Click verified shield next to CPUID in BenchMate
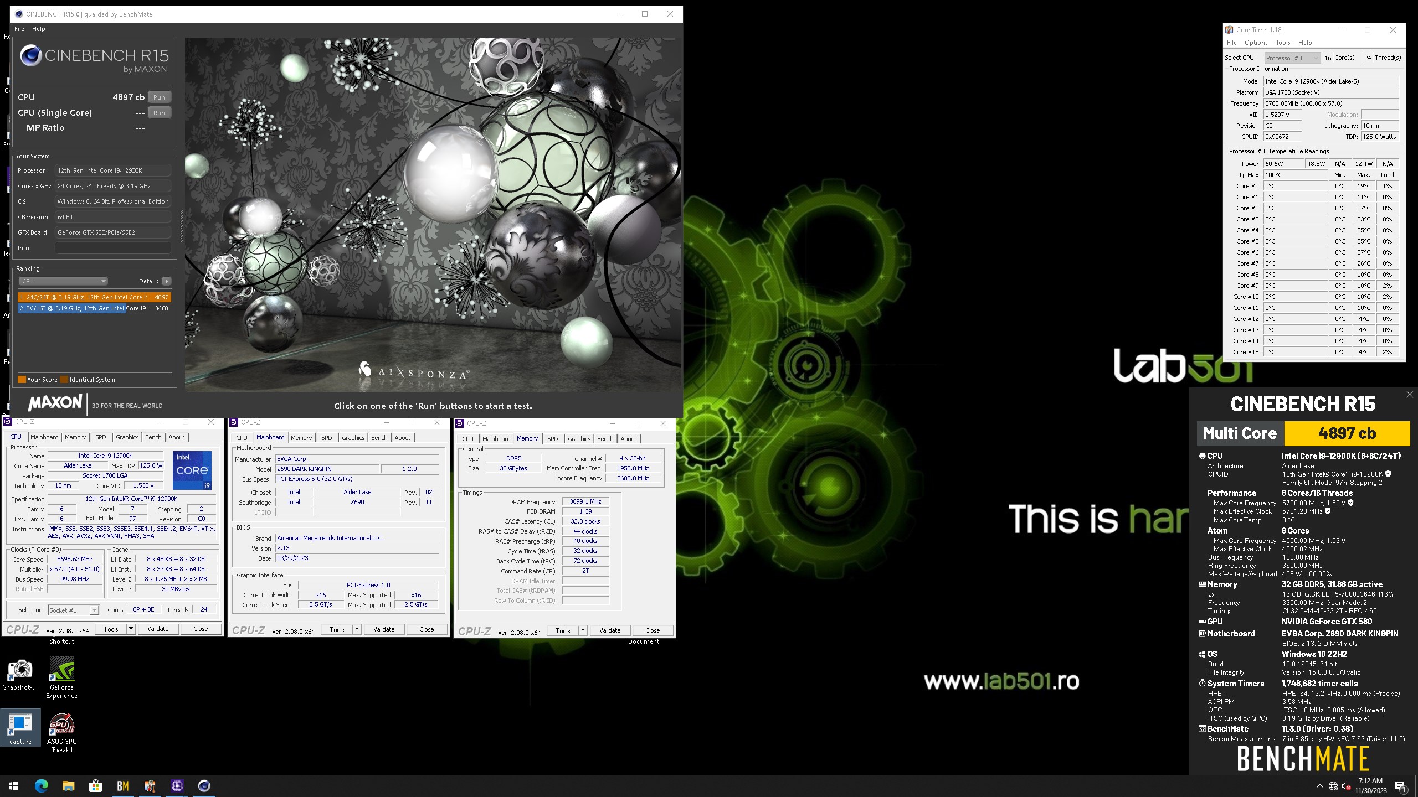The height and width of the screenshot is (797, 1418). coord(1388,474)
